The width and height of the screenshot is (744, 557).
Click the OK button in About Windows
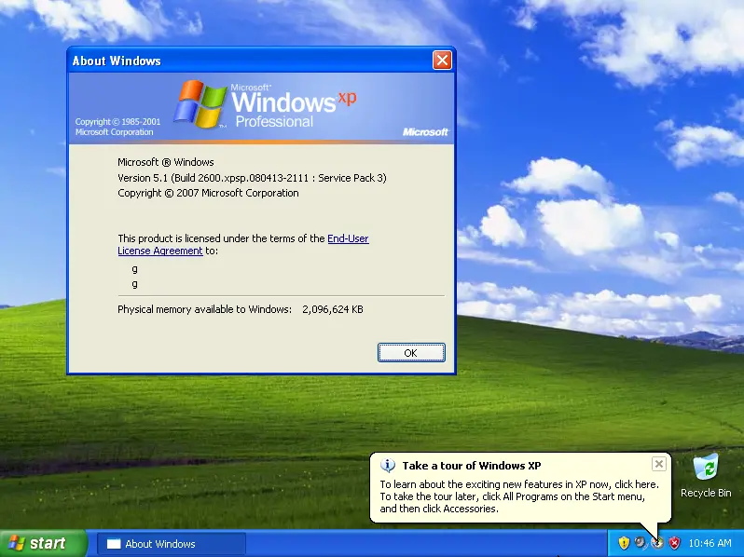tap(411, 353)
